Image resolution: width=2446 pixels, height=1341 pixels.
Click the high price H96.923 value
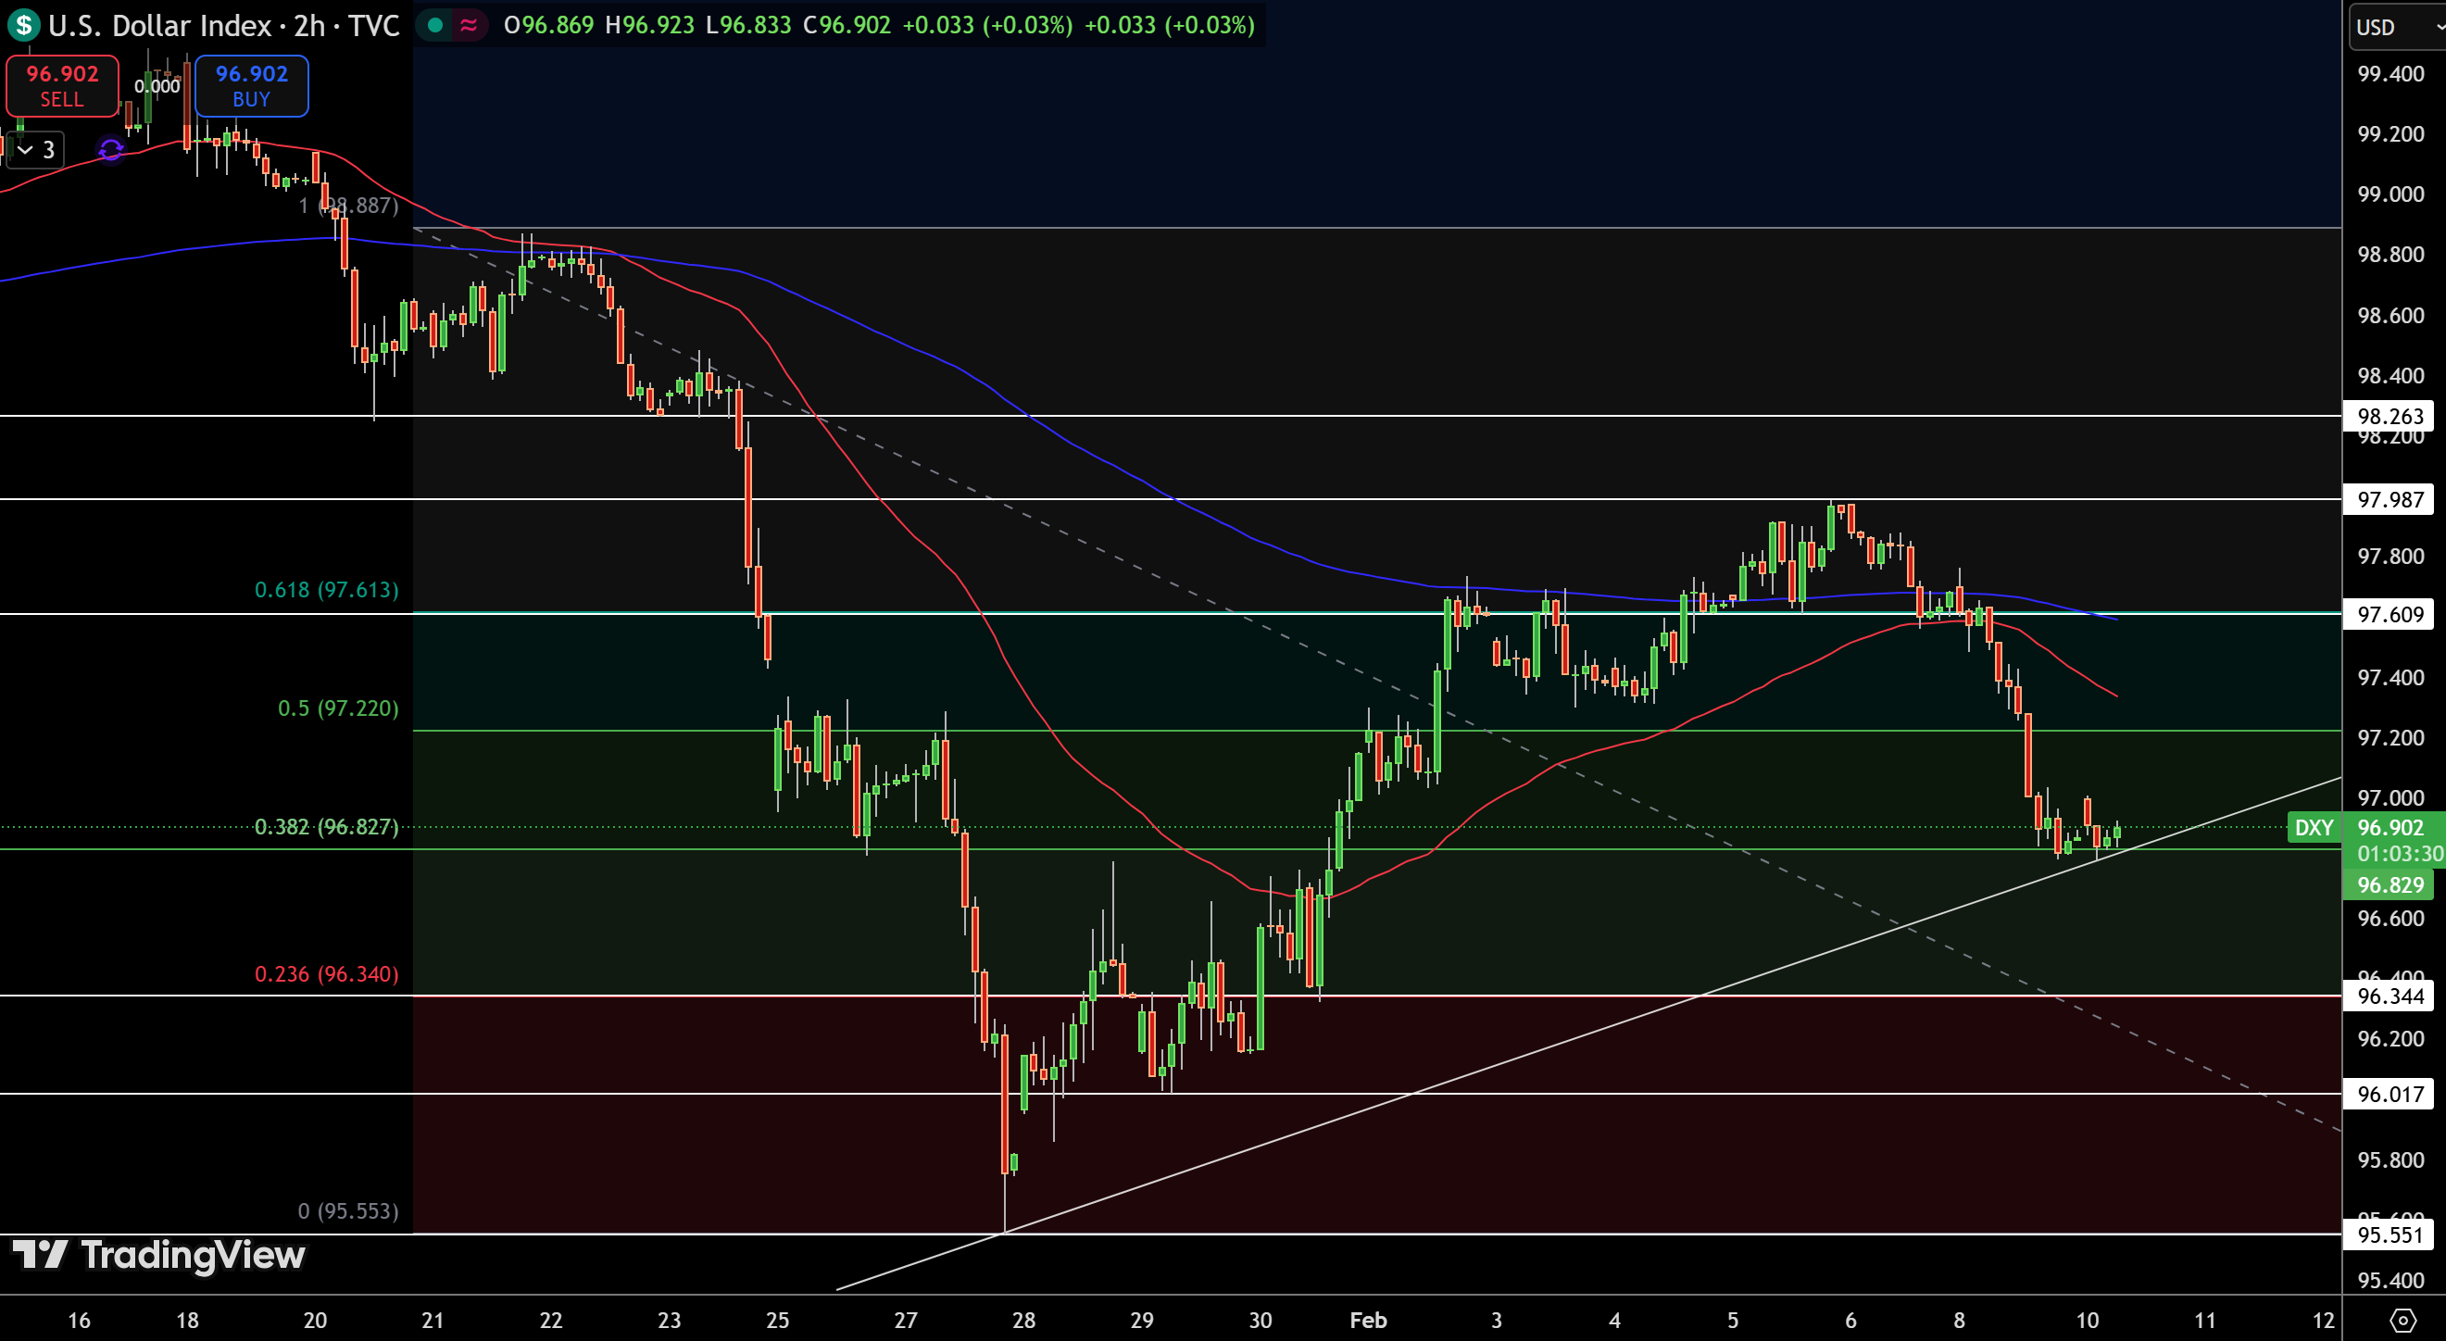tap(649, 25)
